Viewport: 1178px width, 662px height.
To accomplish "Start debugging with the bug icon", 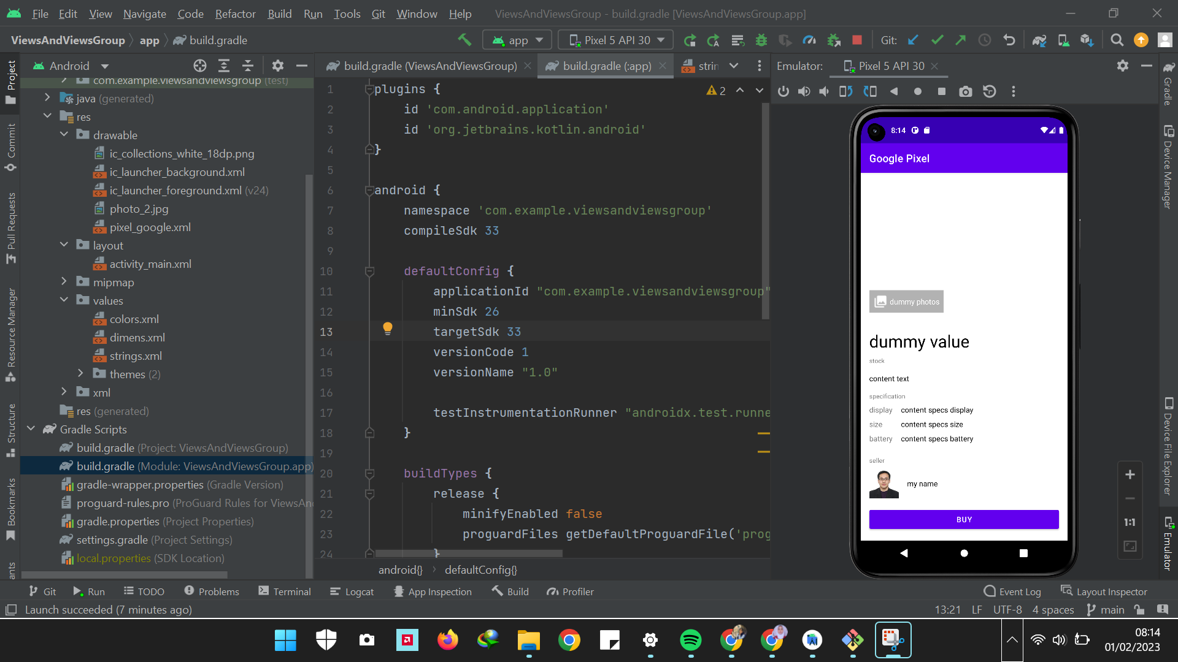I will coord(761,40).
